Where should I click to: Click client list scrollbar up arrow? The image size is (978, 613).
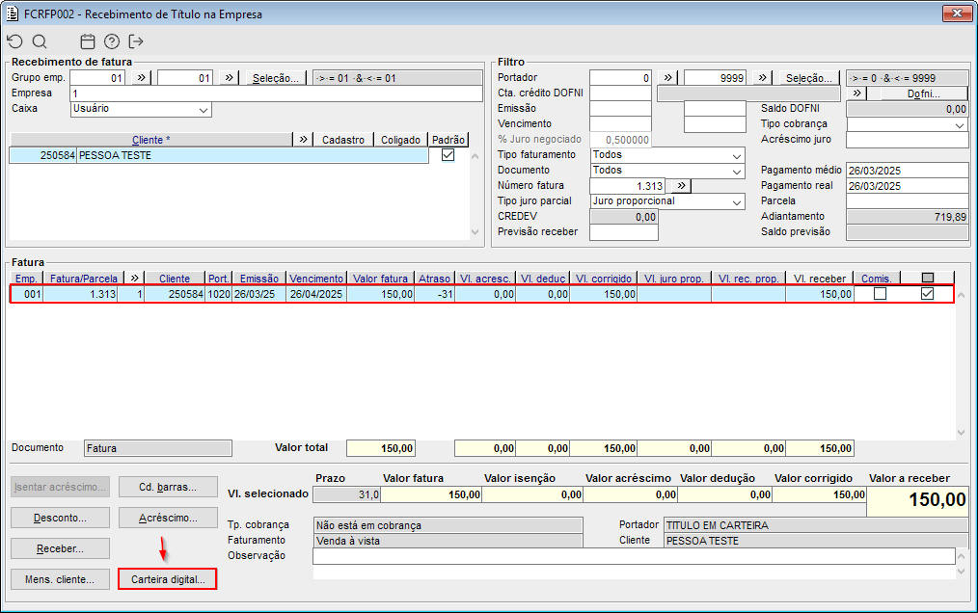(x=475, y=156)
